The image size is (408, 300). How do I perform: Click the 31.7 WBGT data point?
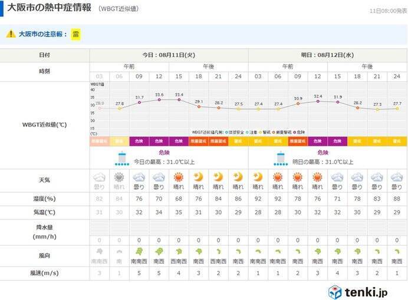tap(140, 102)
